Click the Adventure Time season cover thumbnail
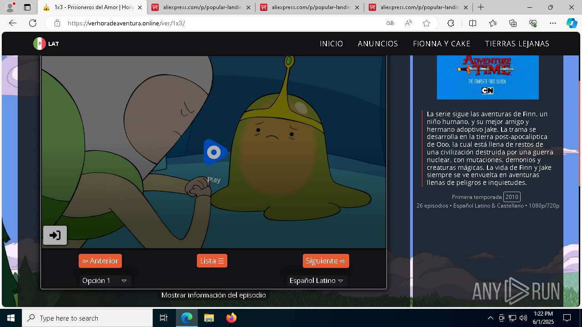 pos(488,77)
